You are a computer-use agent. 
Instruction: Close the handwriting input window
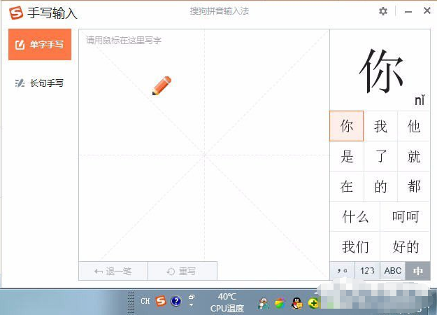pos(427,11)
